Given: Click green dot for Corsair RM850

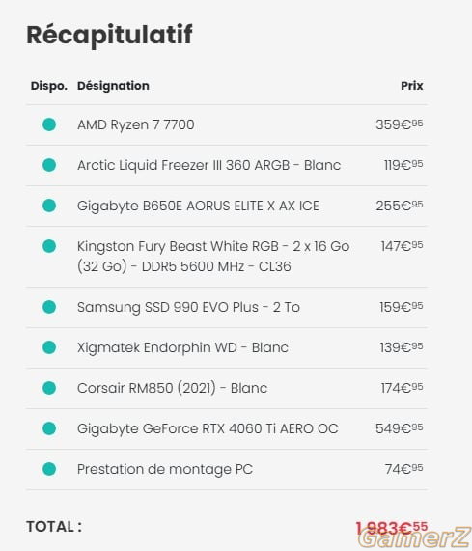Looking at the screenshot, I should coord(49,388).
